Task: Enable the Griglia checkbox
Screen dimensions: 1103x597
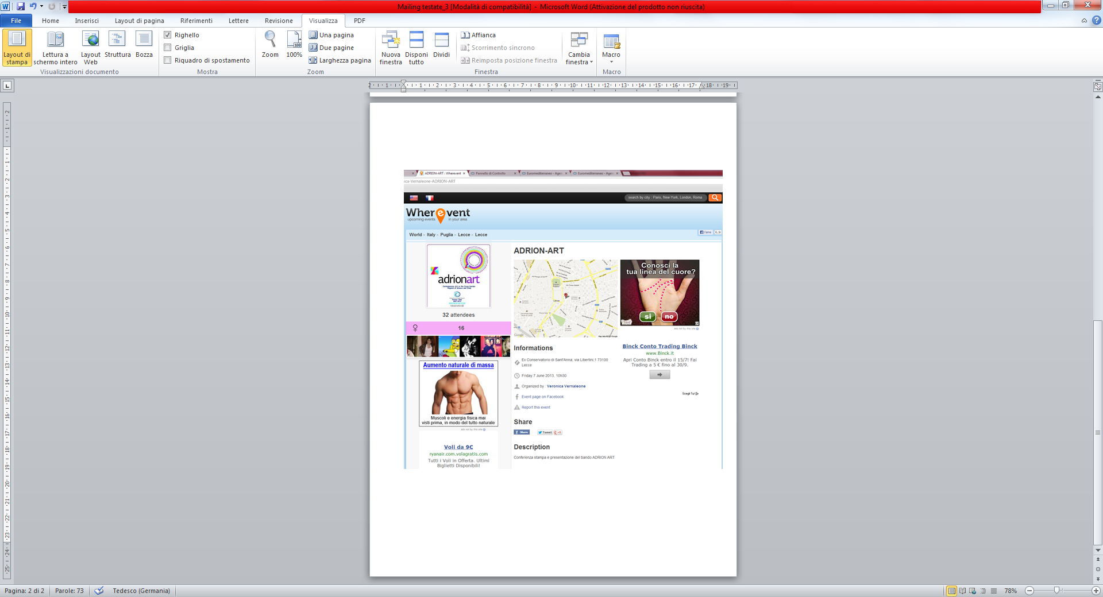Action: click(168, 48)
